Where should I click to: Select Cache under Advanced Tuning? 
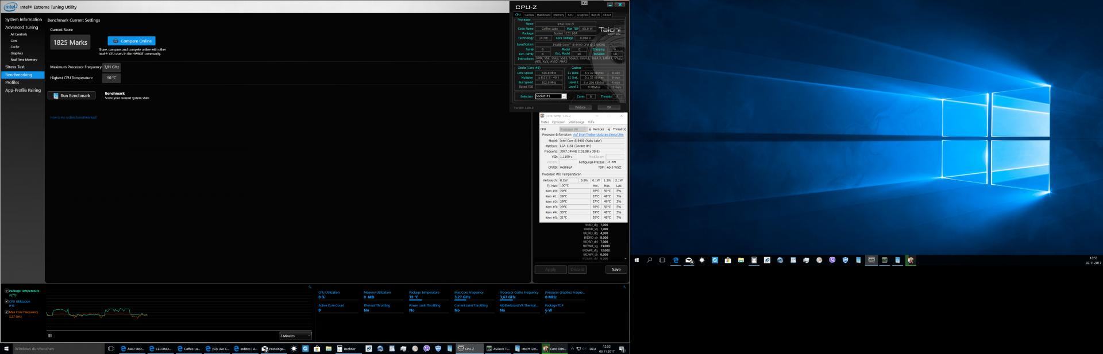15,47
